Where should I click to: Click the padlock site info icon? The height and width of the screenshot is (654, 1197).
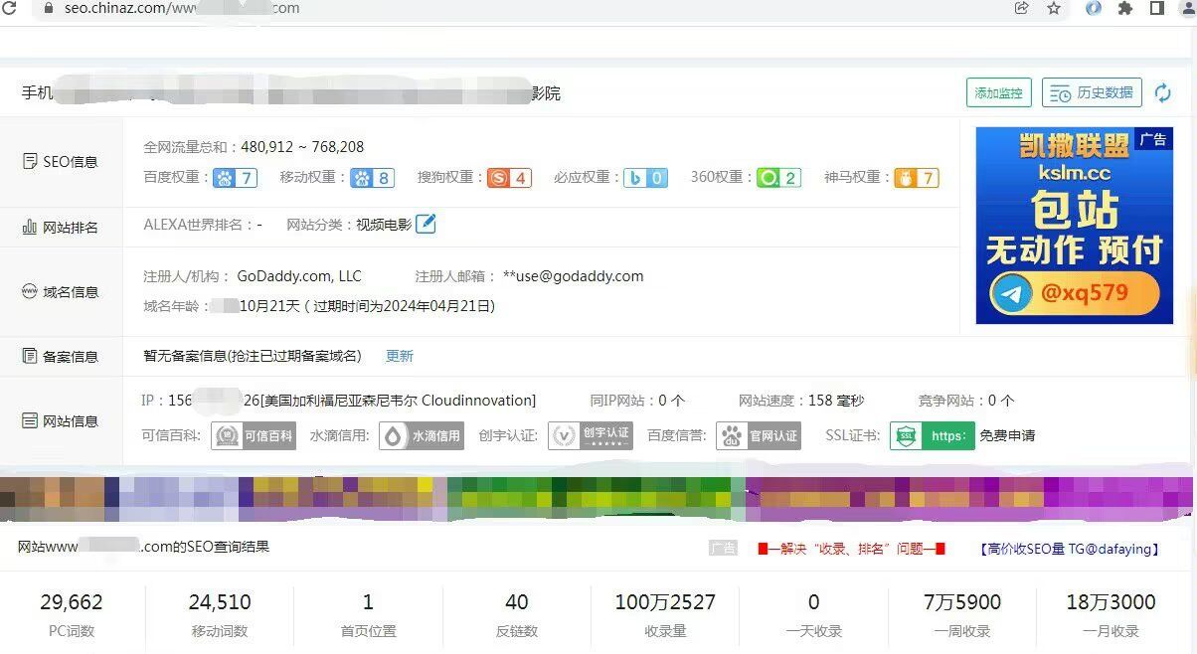point(47,8)
